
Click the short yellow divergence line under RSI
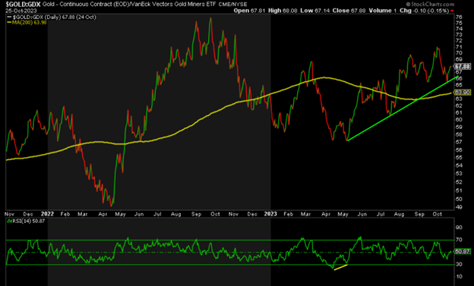[340, 267]
